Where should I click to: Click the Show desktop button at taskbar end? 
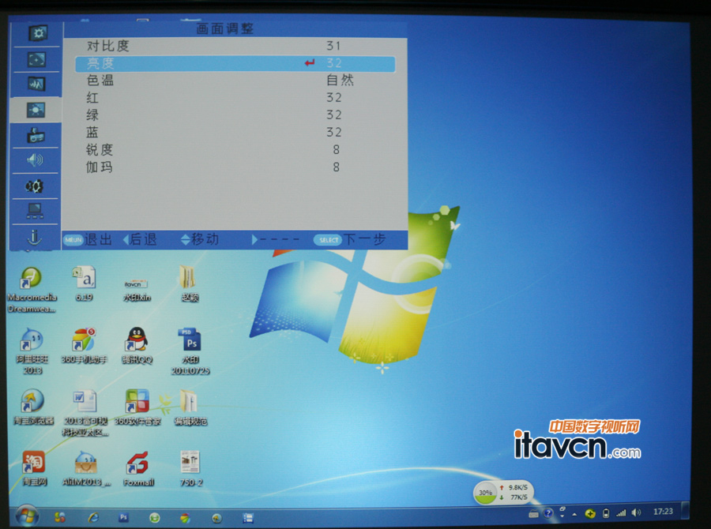686,511
